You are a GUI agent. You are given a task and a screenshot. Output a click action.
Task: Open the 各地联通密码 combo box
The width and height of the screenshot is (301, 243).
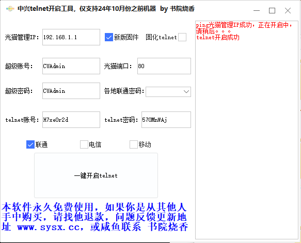tap(168, 92)
